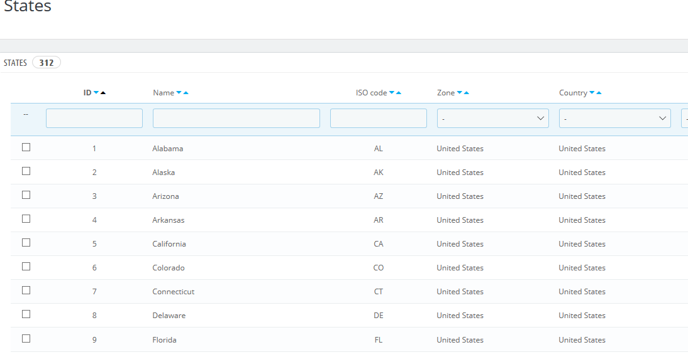Tick the Florida row checkbox
The height and width of the screenshot is (357, 688).
point(26,338)
